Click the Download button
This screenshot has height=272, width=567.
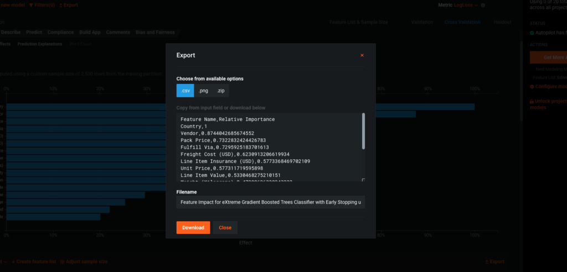(193, 228)
